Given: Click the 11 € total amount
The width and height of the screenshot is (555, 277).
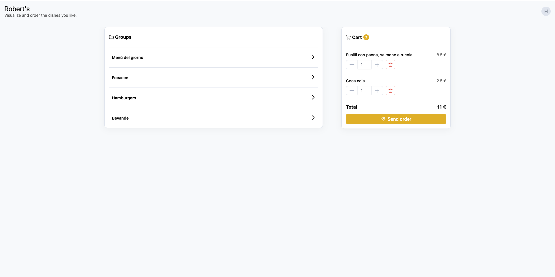Looking at the screenshot, I should click(441, 107).
